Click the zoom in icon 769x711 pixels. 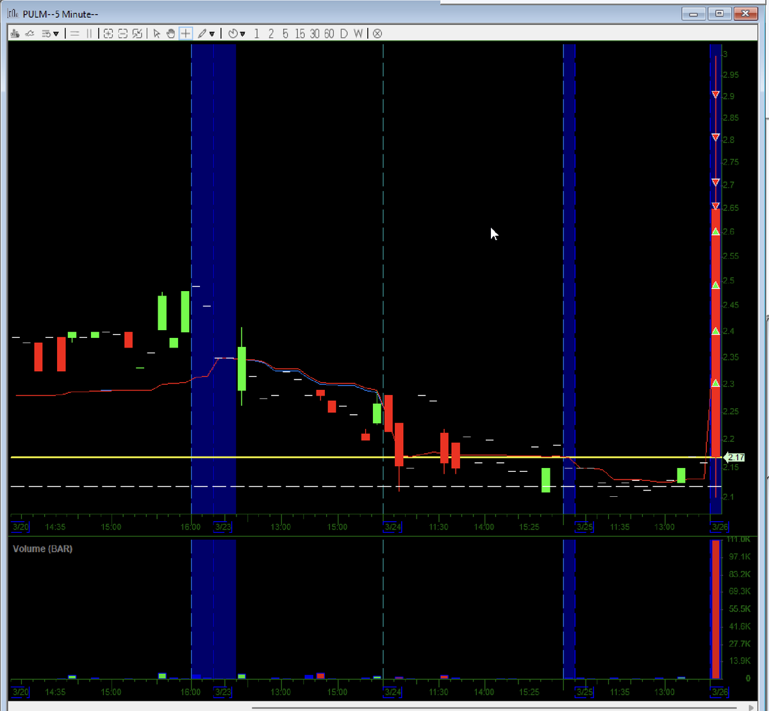(108, 33)
